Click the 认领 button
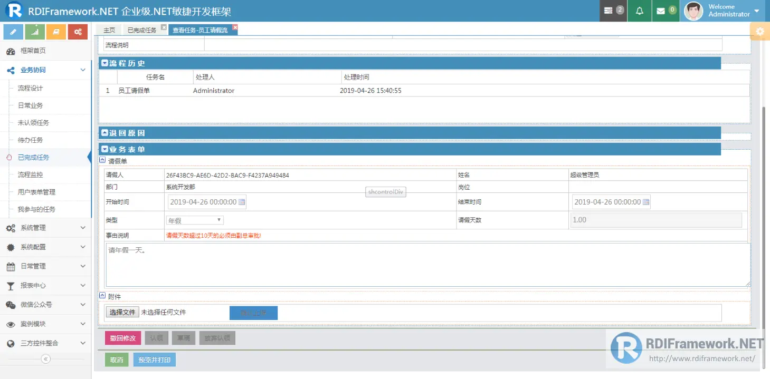 point(157,338)
